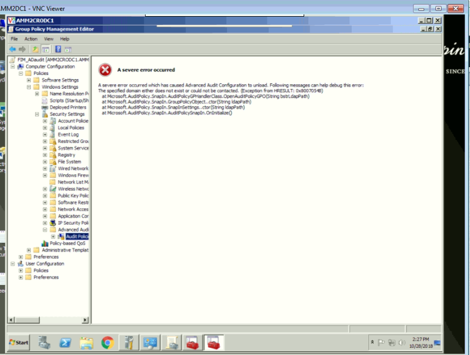Select Wired Network policies tree item
Screen dimensions: 470x355
(x=73, y=168)
